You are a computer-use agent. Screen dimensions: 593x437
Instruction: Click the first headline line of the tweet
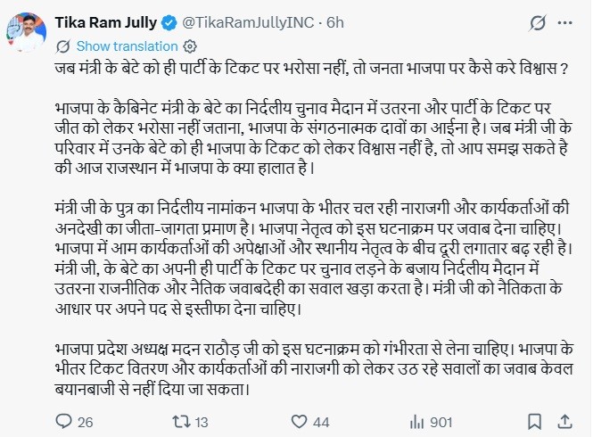(312, 68)
